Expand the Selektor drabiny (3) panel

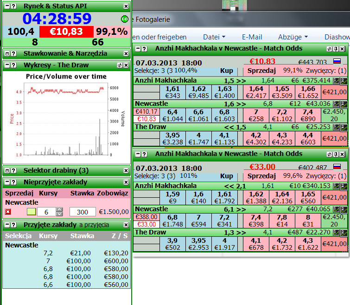point(7,171)
